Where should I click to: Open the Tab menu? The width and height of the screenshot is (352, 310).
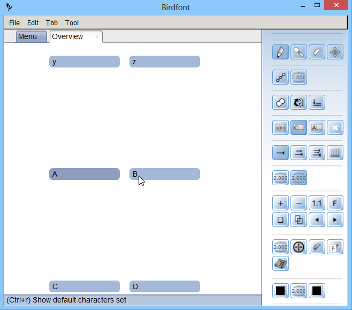(52, 22)
